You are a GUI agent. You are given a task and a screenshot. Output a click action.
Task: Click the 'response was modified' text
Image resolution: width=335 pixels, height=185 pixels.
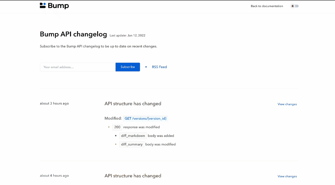[141, 127]
